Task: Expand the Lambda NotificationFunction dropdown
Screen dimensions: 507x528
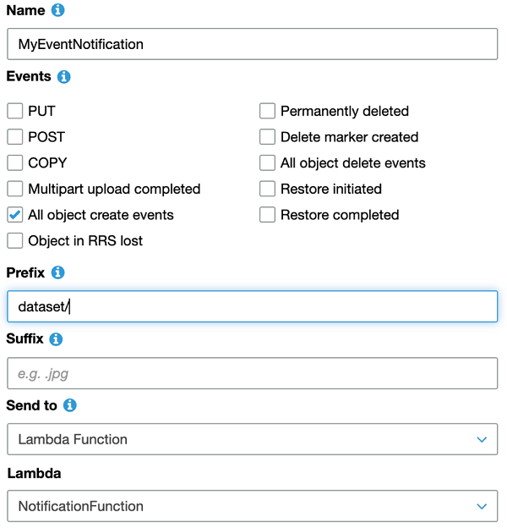Action: [x=252, y=506]
